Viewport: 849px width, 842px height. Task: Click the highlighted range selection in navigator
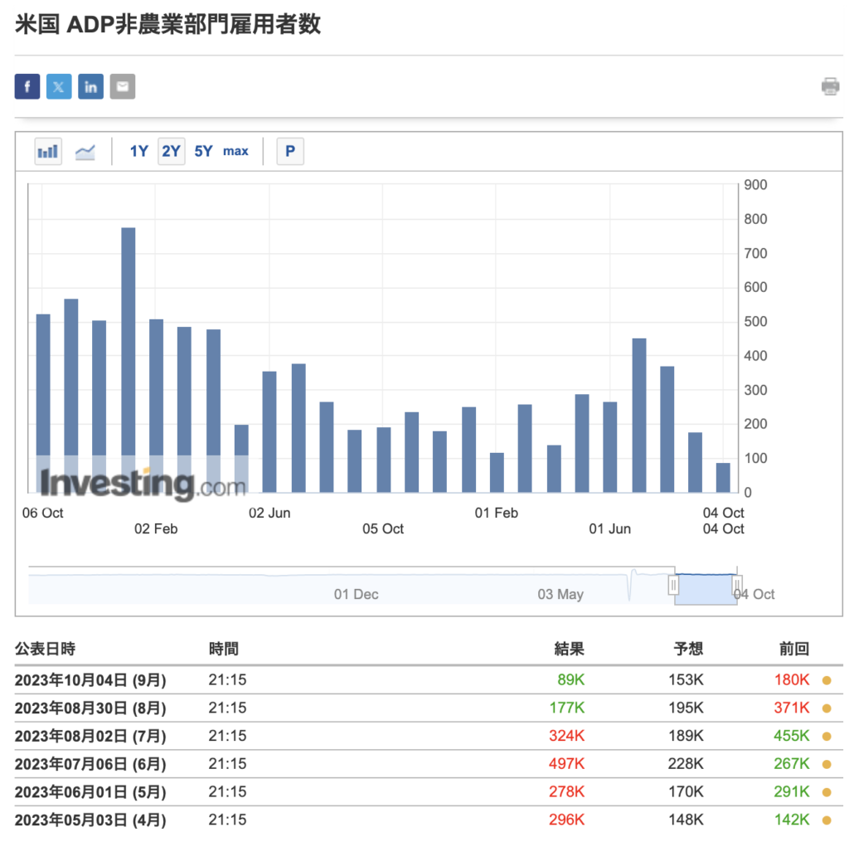click(x=706, y=590)
